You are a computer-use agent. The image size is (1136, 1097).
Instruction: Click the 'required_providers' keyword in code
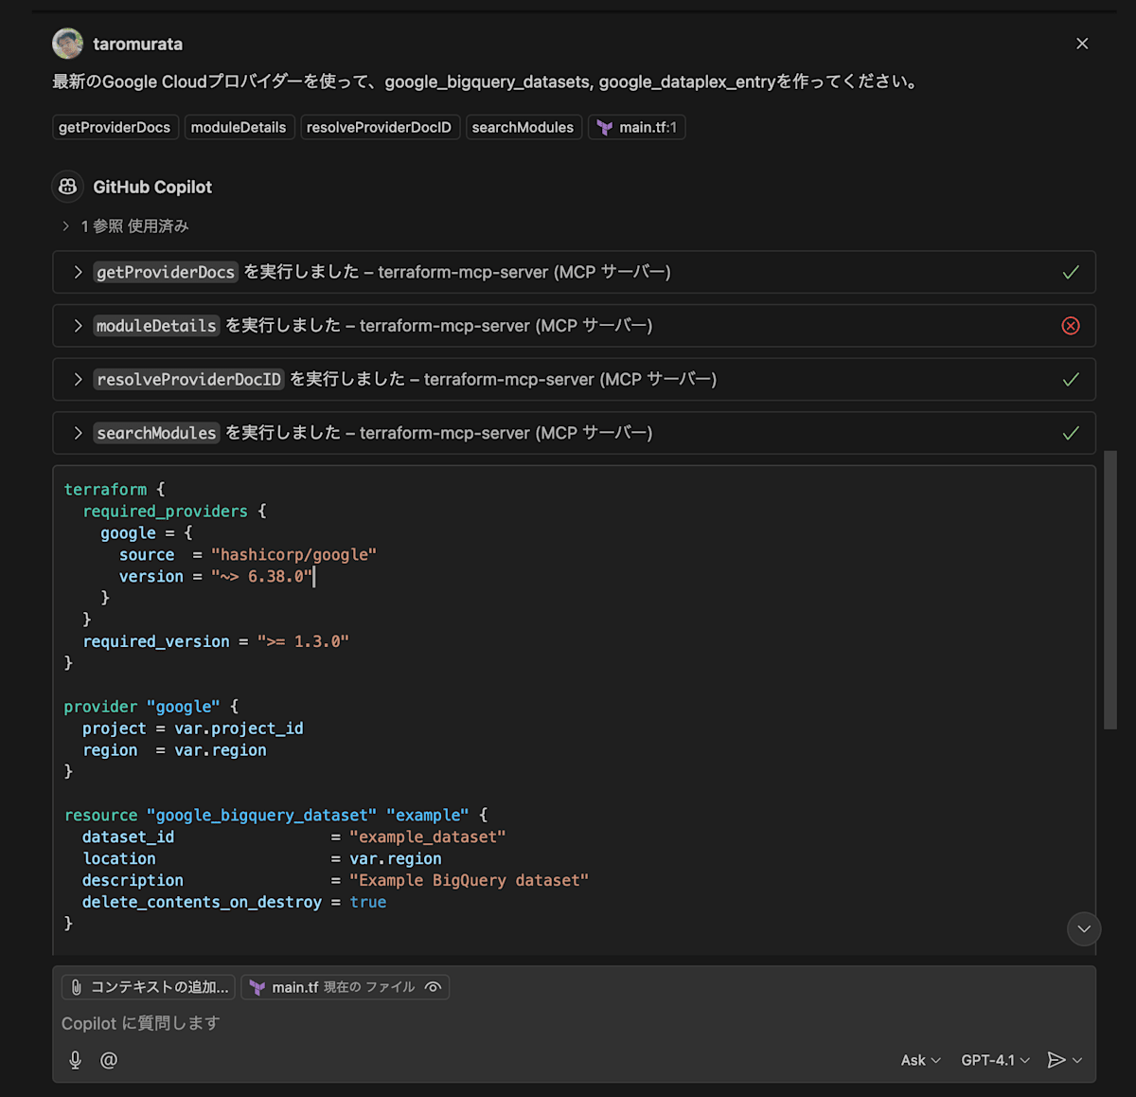(x=165, y=511)
